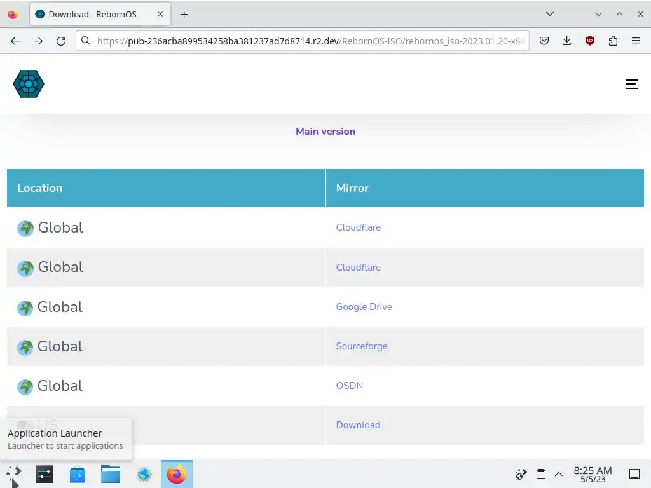Viewport: 651px width, 488px height.
Task: Maximize the Firefox window
Action: 619,14
